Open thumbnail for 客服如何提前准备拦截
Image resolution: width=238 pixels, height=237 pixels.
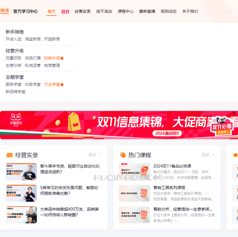click(21, 193)
